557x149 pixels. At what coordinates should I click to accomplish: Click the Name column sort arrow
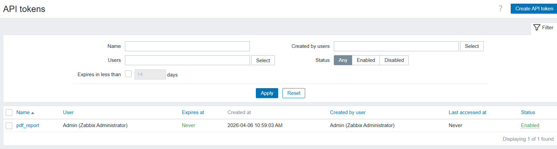tap(33, 113)
